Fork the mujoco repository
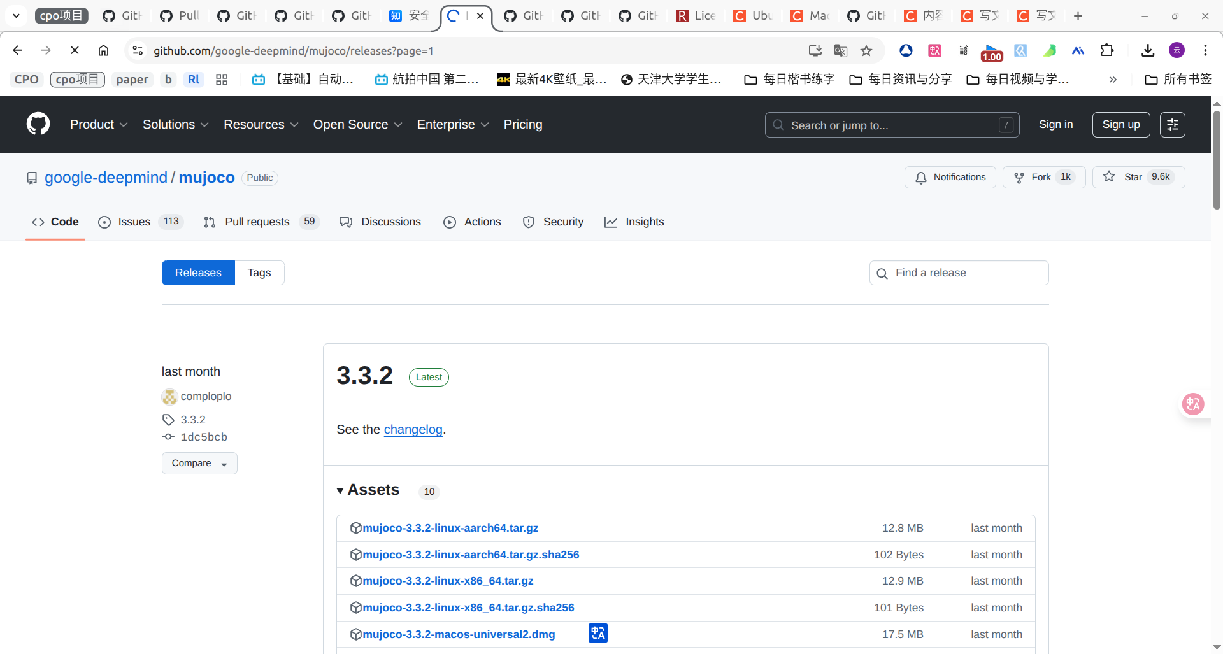Image resolution: width=1223 pixels, height=654 pixels. coord(1044,177)
